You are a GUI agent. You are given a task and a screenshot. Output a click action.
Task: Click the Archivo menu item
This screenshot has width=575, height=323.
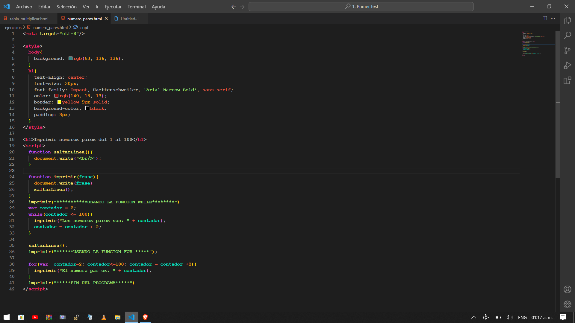click(23, 7)
